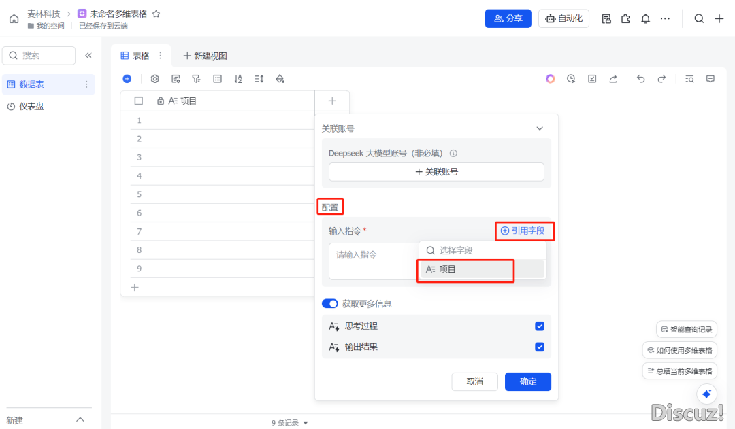This screenshot has width=735, height=429.
Task: Click the 麦林科技 breadcrumb
Action: (x=44, y=14)
